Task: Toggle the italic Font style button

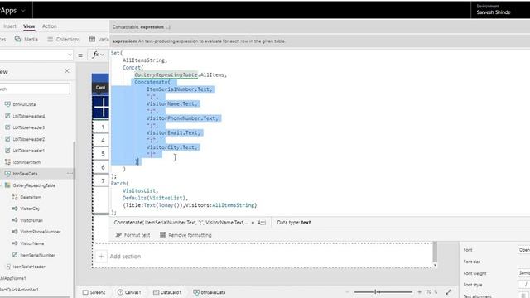Action: (x=526, y=285)
